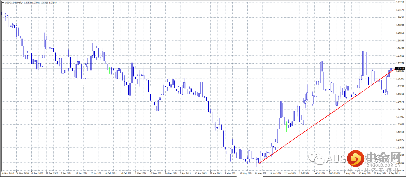
Task: Click the date label 10 Dec 2020
Action: click(36, 173)
